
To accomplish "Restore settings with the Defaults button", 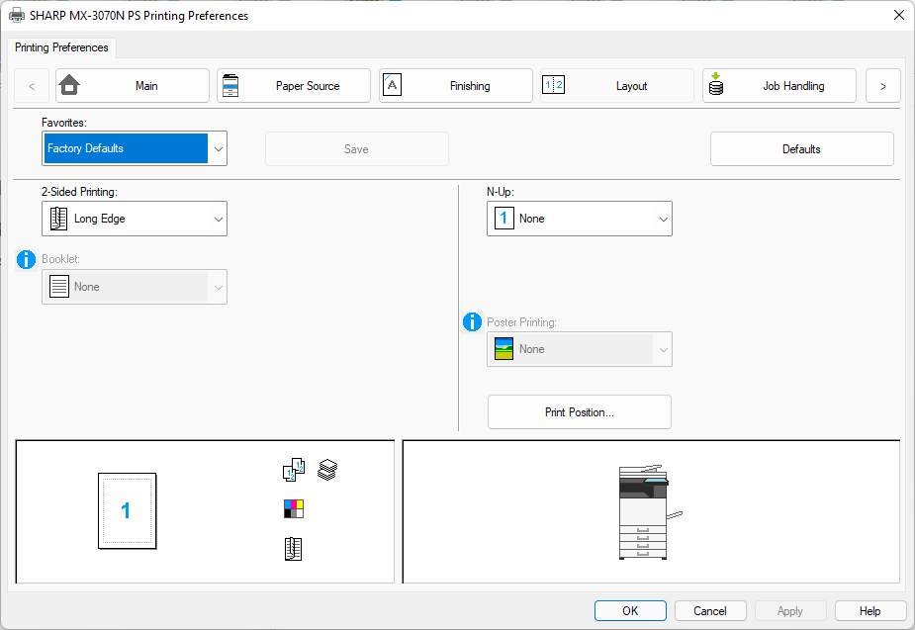I will tap(801, 149).
